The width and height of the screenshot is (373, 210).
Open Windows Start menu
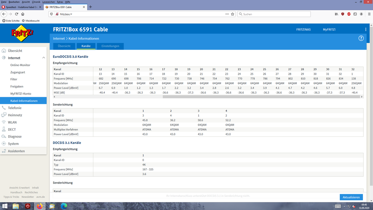pyautogui.click(x=4, y=206)
